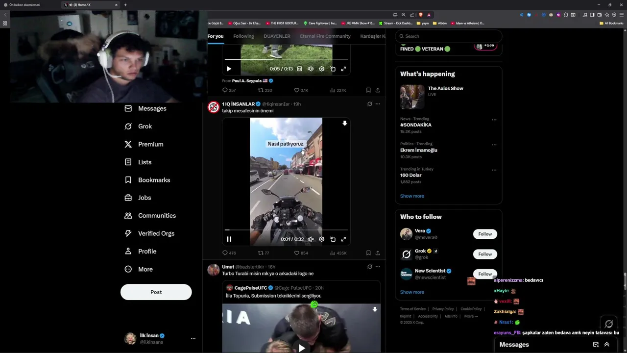
Task: Bookmark the Paul A. Szypula post
Action: click(x=368, y=90)
